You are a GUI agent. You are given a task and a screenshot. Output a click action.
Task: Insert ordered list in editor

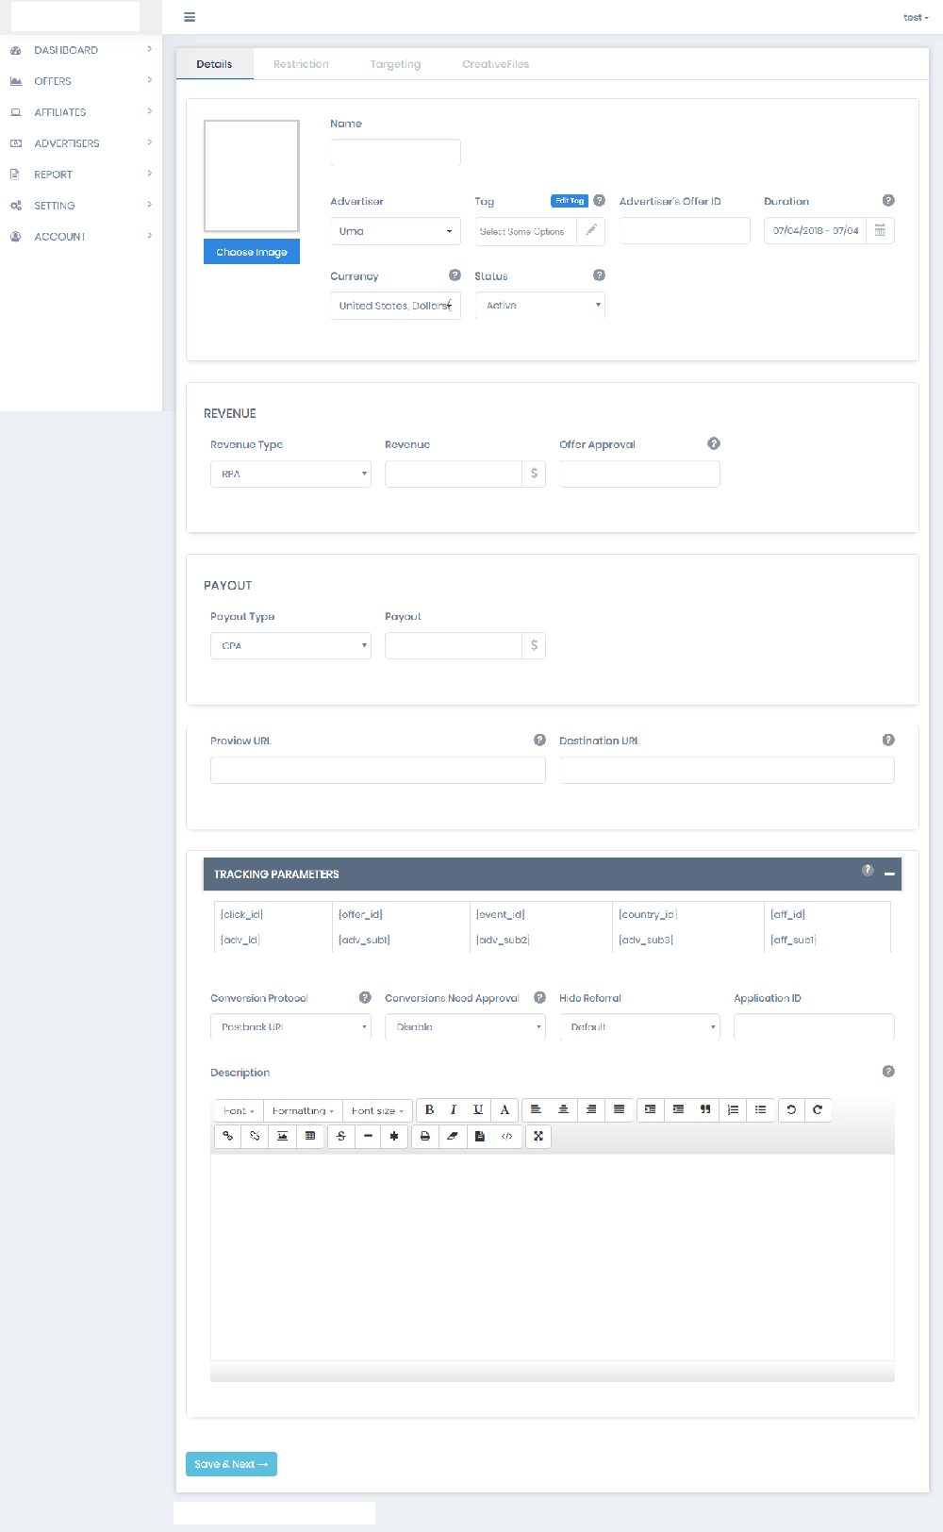point(733,1110)
